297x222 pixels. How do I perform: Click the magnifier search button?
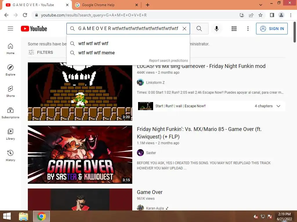[x=199, y=29]
